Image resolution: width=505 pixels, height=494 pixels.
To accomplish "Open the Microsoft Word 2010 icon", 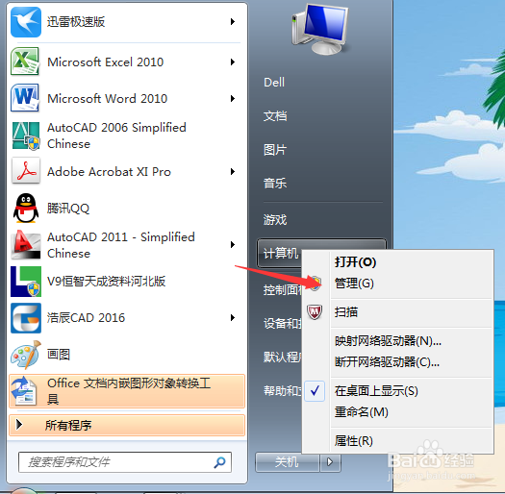I will pyautogui.click(x=25, y=98).
